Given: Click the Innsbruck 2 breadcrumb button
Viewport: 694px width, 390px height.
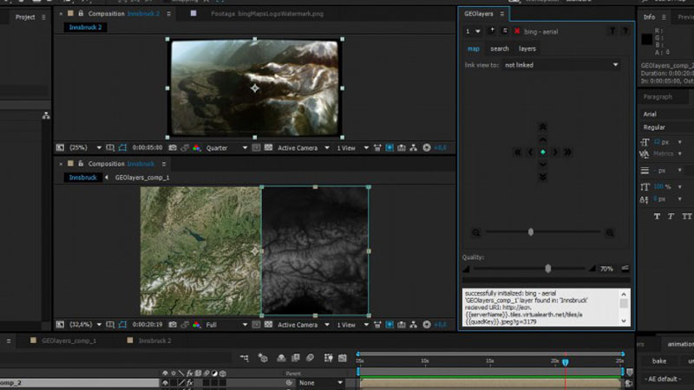Looking at the screenshot, I should pos(85,28).
